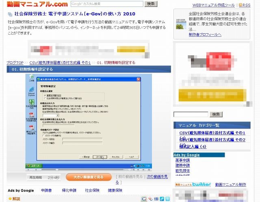Screen dimensions: 260x202
Task: Click the 次へ button in the wizard
Action: (x=100, y=157)
